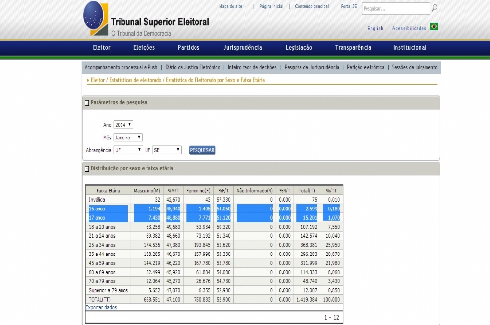Collapse the Parâmetros de pesquisa panel
This screenshot has width=490, height=325.
point(87,103)
